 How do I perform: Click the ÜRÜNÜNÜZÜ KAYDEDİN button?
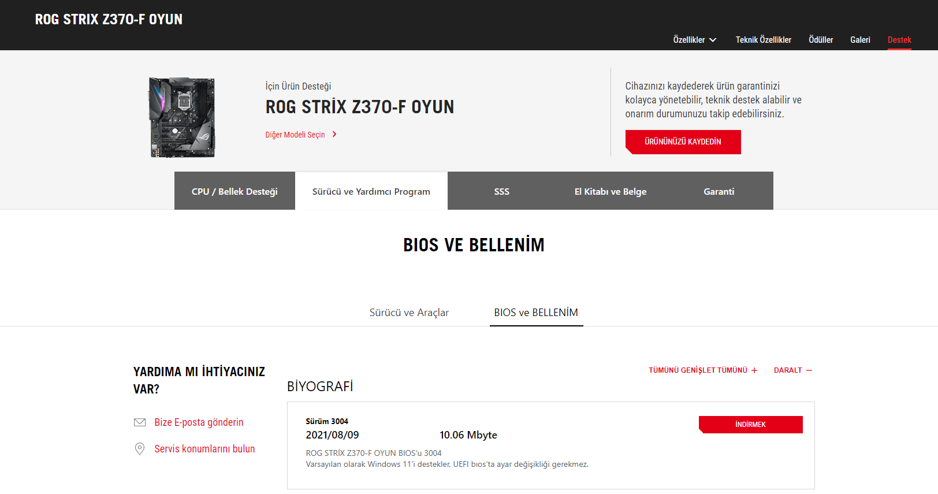click(683, 142)
